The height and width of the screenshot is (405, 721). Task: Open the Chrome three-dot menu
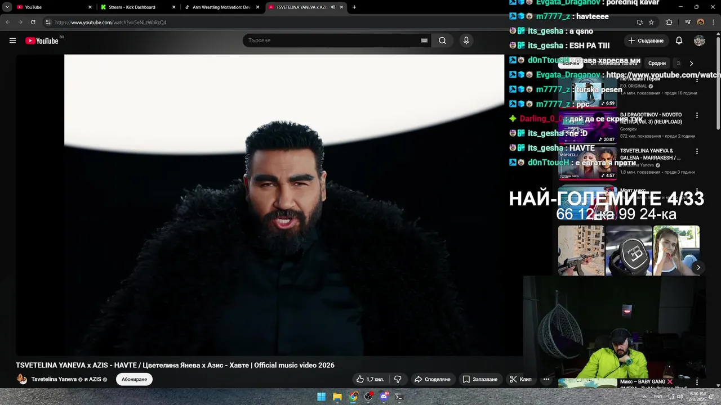(x=713, y=22)
